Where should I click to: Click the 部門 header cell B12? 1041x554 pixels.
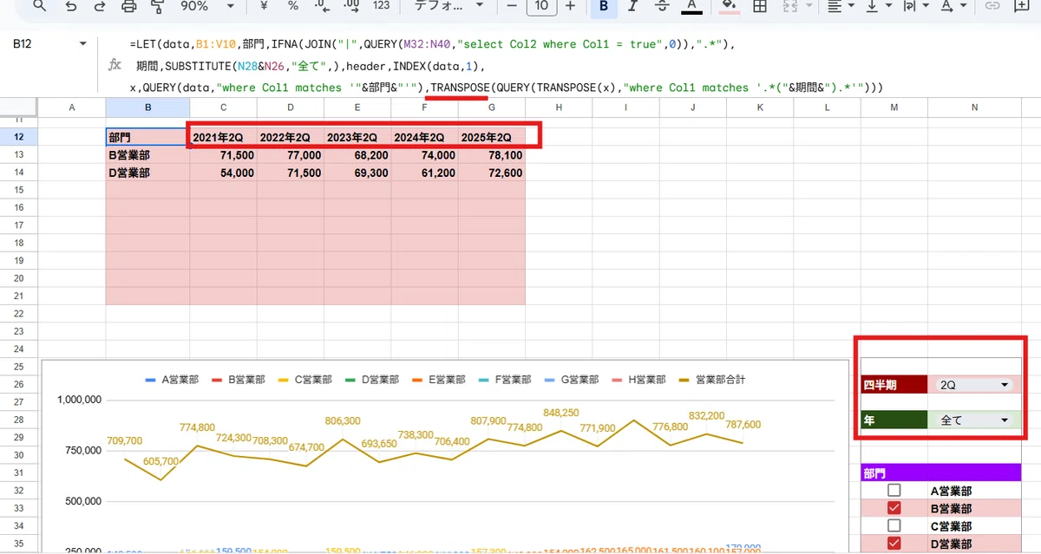point(147,137)
